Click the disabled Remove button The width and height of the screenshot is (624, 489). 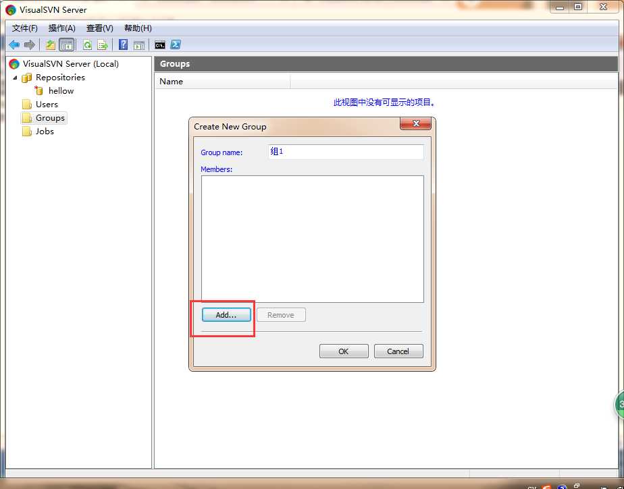click(x=281, y=315)
